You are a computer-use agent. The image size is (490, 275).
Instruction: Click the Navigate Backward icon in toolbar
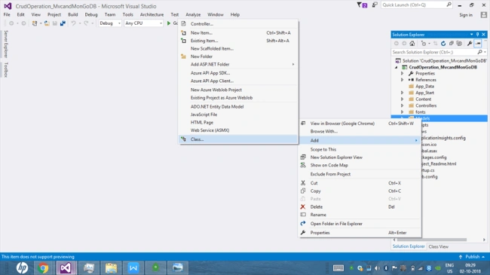point(11,23)
